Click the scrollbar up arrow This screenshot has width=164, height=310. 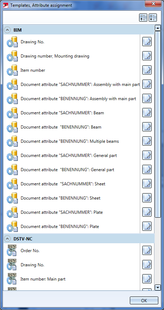pos(158,28)
